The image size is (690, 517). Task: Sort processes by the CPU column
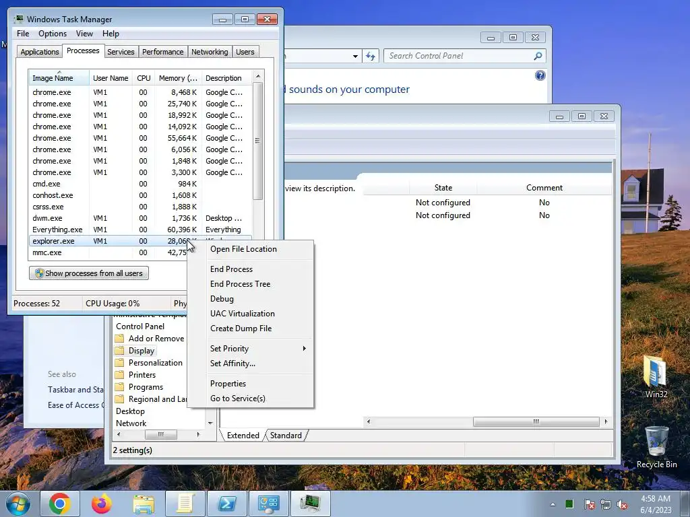(144, 78)
